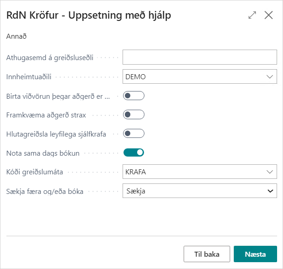Screen dimensions: 283x269
Task: Open the Innheimtuaðili dropdown chevron
Action: point(270,76)
